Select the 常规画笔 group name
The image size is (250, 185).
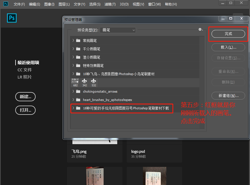click(x=90, y=41)
